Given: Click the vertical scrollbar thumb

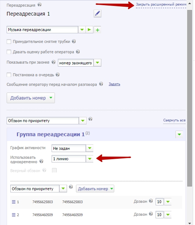Looking at the screenshot, I should coord(189,98).
